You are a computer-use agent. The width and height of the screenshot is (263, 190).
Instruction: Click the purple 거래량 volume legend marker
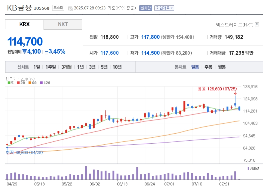coord(248,168)
